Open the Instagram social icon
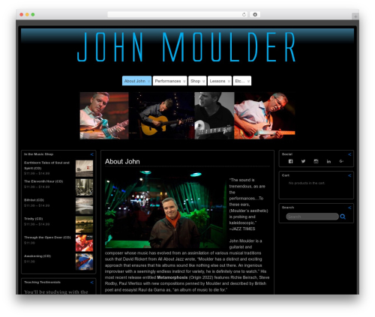Image resolution: width=375 pixels, height=317 pixels. click(316, 161)
